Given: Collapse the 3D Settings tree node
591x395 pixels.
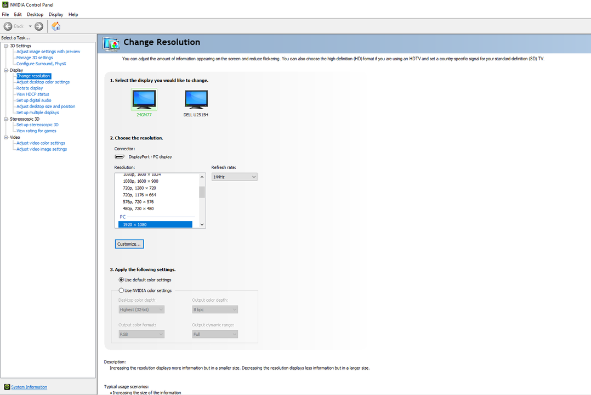Looking at the screenshot, I should pos(6,46).
